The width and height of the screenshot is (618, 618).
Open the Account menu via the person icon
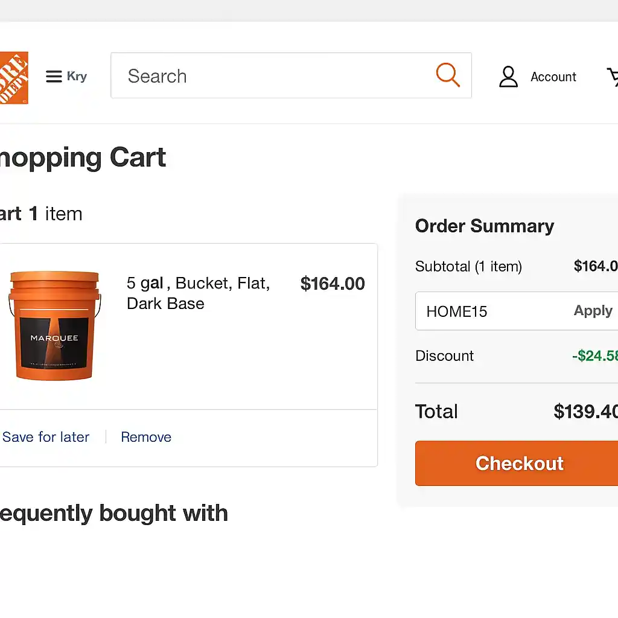[508, 76]
